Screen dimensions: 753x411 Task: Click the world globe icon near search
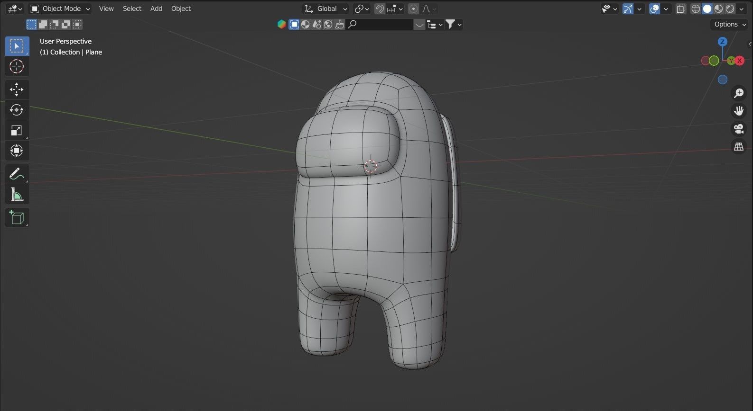[x=328, y=24]
